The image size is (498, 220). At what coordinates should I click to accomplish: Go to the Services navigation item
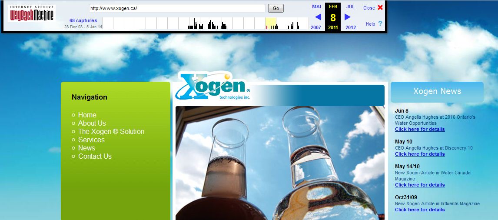click(x=91, y=140)
